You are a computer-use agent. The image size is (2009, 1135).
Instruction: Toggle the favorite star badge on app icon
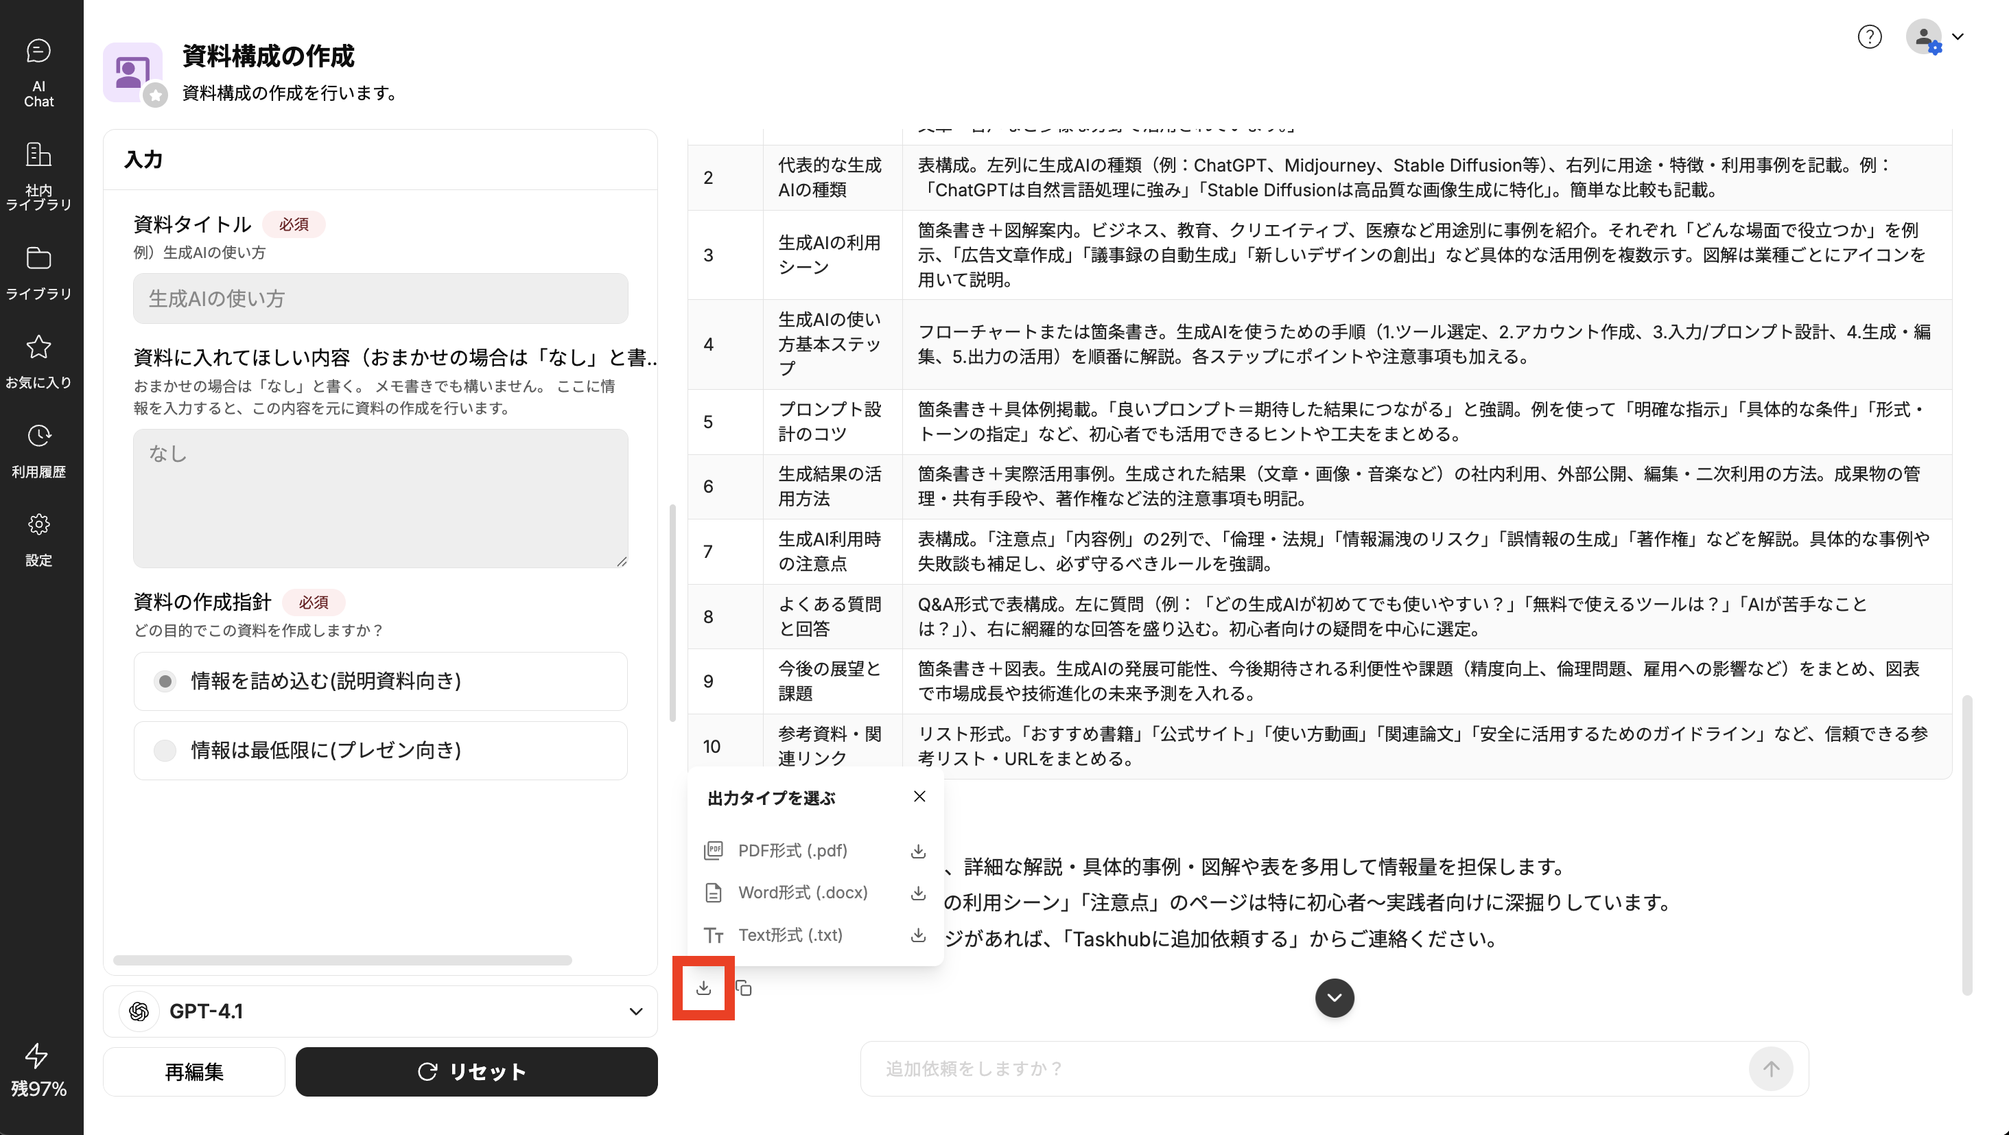(x=156, y=95)
